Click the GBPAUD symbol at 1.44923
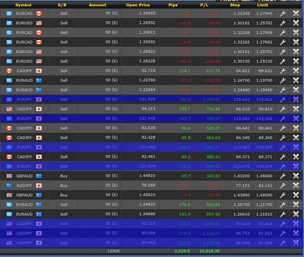 (24, 176)
